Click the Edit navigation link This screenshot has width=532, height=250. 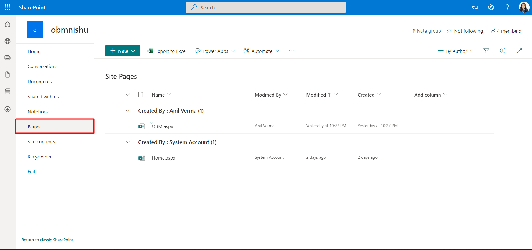pos(31,172)
